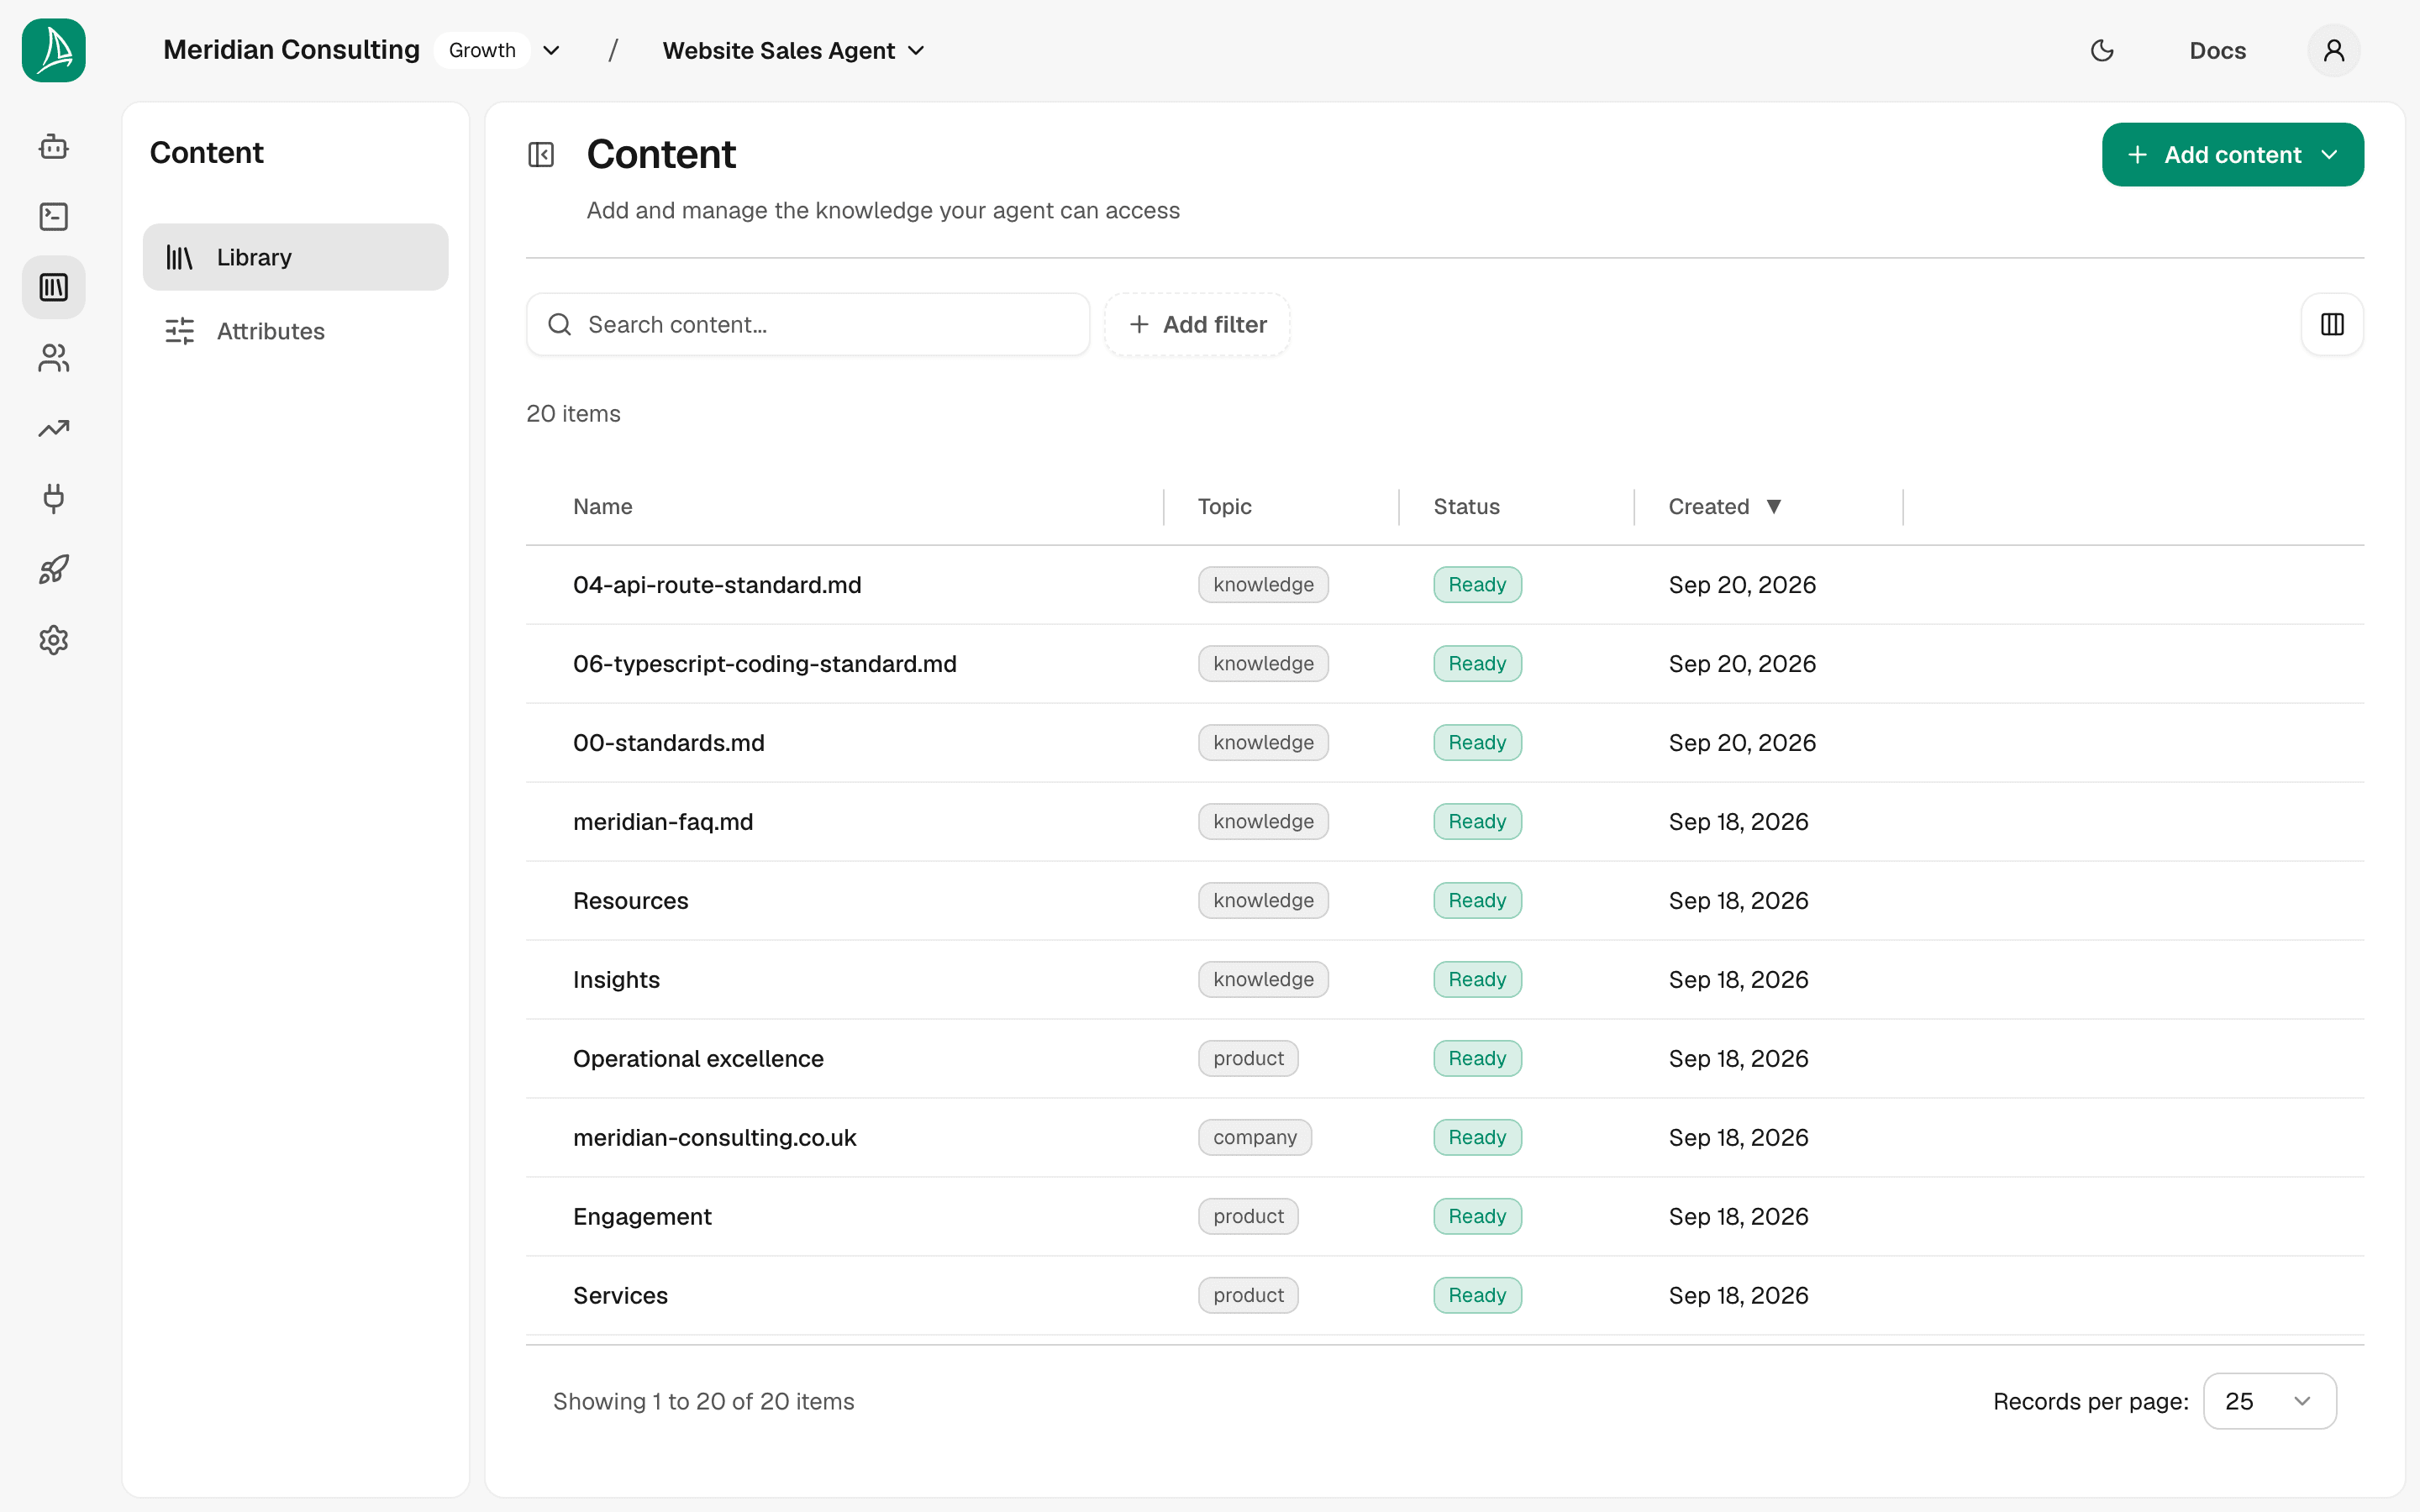Image resolution: width=2420 pixels, height=1512 pixels.
Task: Open the Add content dropdown button
Action: [2233, 155]
